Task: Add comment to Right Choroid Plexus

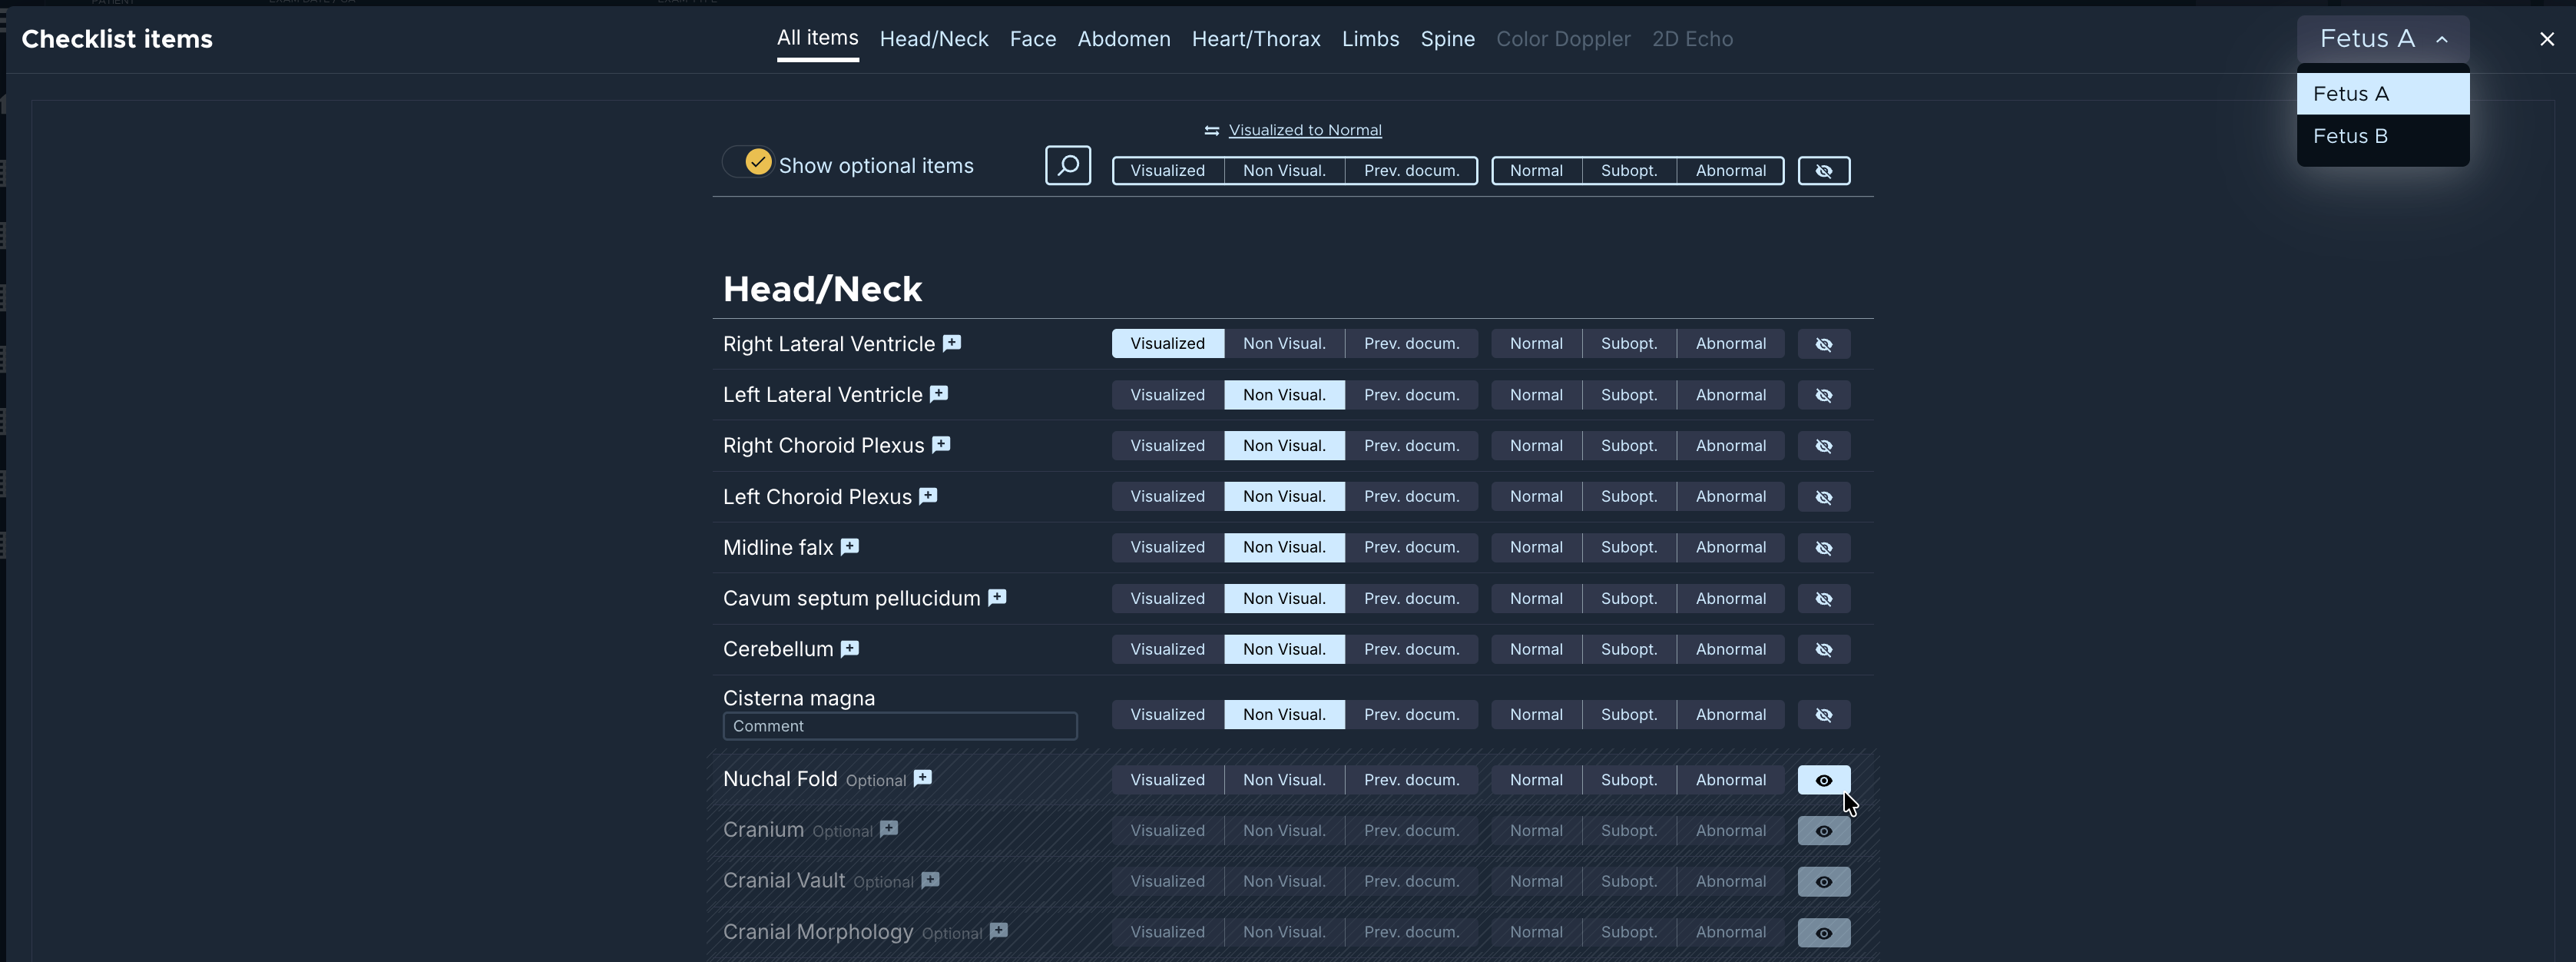Action: coord(941,444)
